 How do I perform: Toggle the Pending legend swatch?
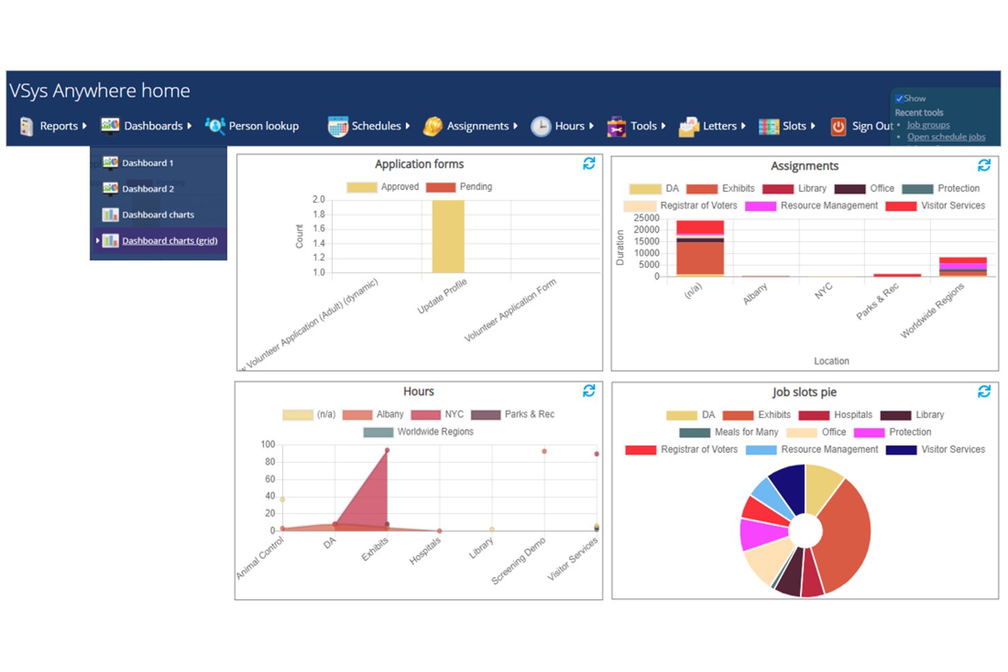[441, 187]
